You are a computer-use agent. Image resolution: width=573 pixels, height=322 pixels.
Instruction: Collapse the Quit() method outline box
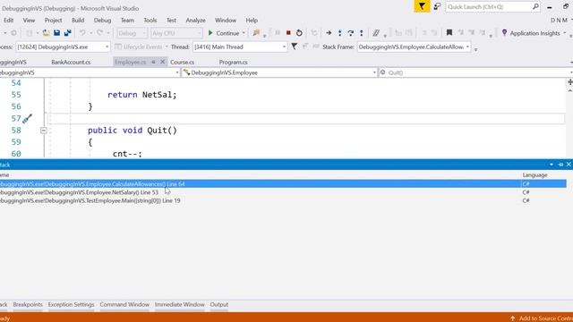44,131
